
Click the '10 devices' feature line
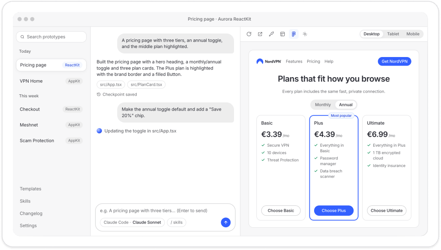[x=276, y=153]
